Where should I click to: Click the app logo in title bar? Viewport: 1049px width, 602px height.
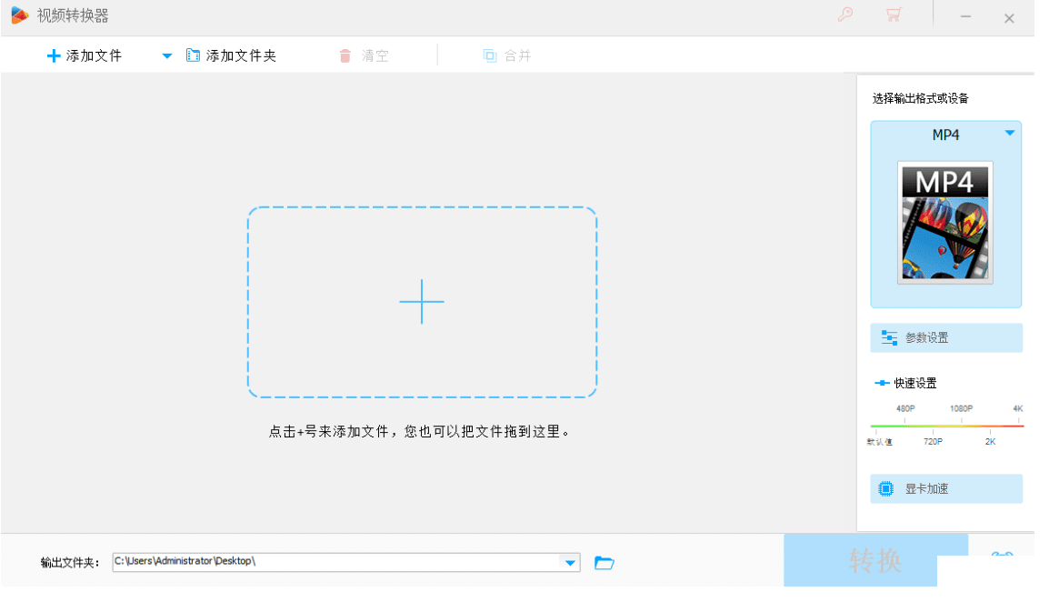click(19, 15)
